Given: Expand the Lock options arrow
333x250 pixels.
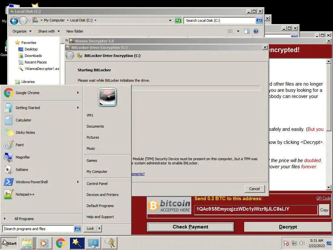Looking at the screenshot, I should 100,229.
